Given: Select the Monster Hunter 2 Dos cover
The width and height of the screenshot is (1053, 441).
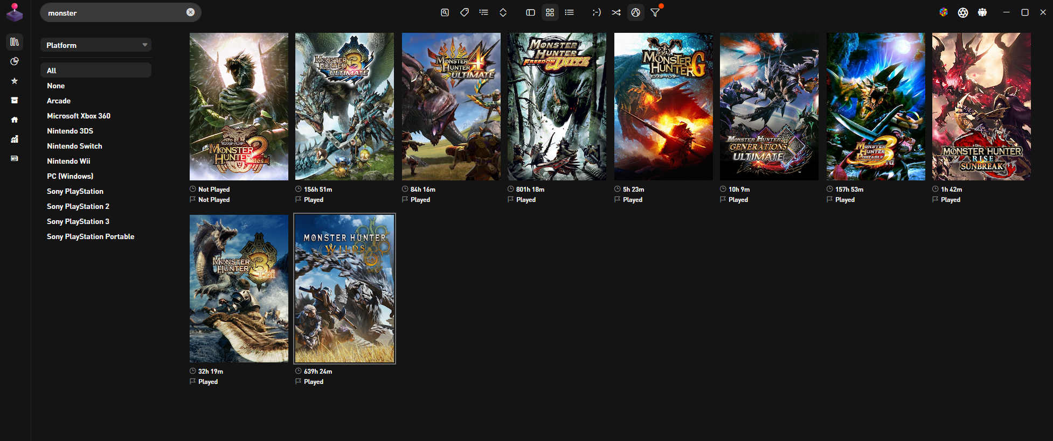Looking at the screenshot, I should (239, 107).
